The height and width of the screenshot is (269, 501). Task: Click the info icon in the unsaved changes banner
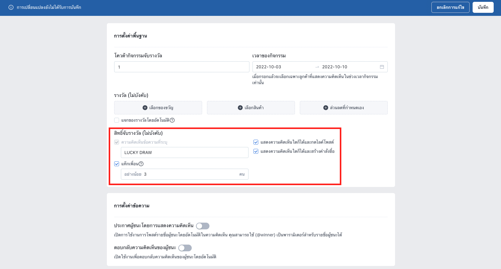[11, 7]
